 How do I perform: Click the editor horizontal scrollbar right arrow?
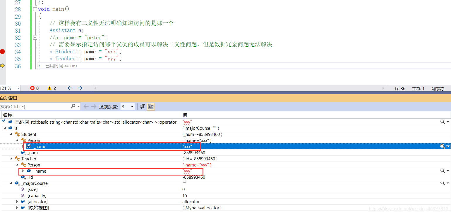tap(383, 88)
